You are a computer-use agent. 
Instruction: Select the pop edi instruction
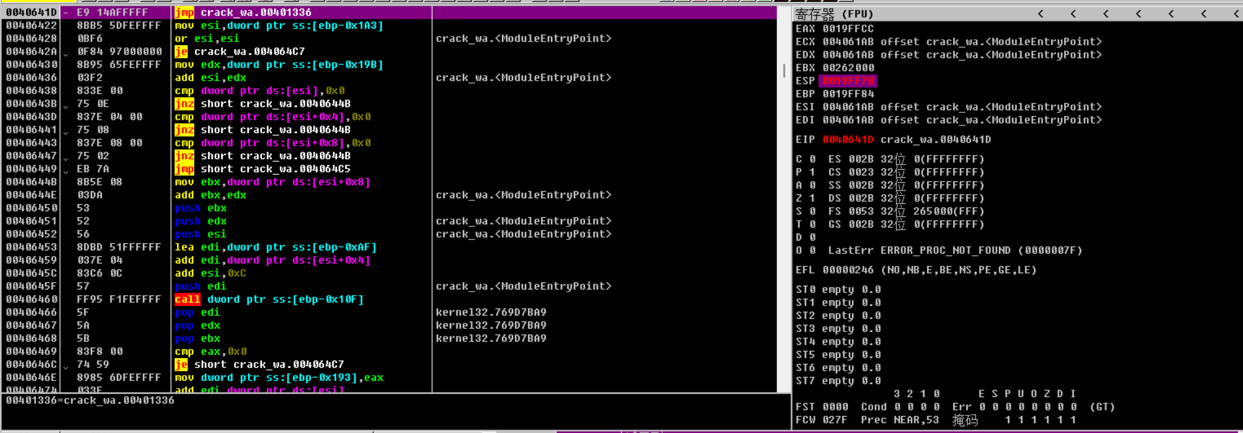197,312
